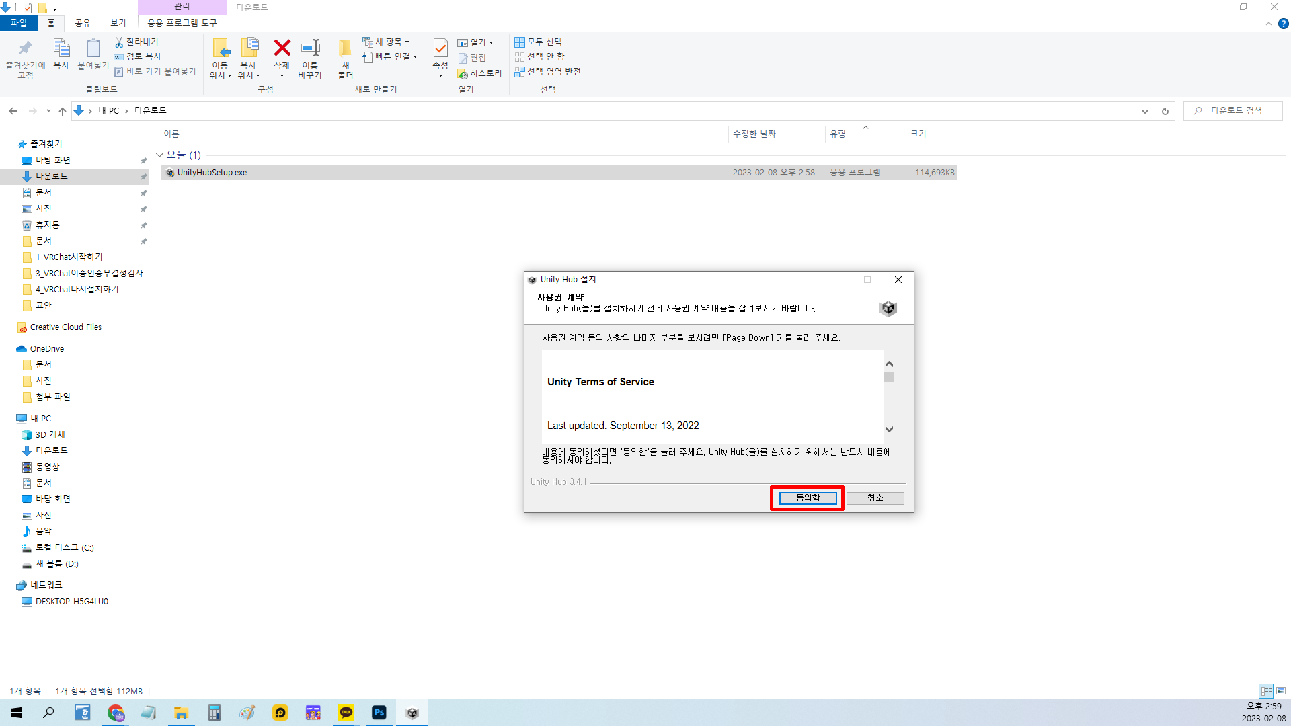This screenshot has width=1291, height=726.
Task: Open the 파일 (File) ribbon tab
Action: [19, 23]
